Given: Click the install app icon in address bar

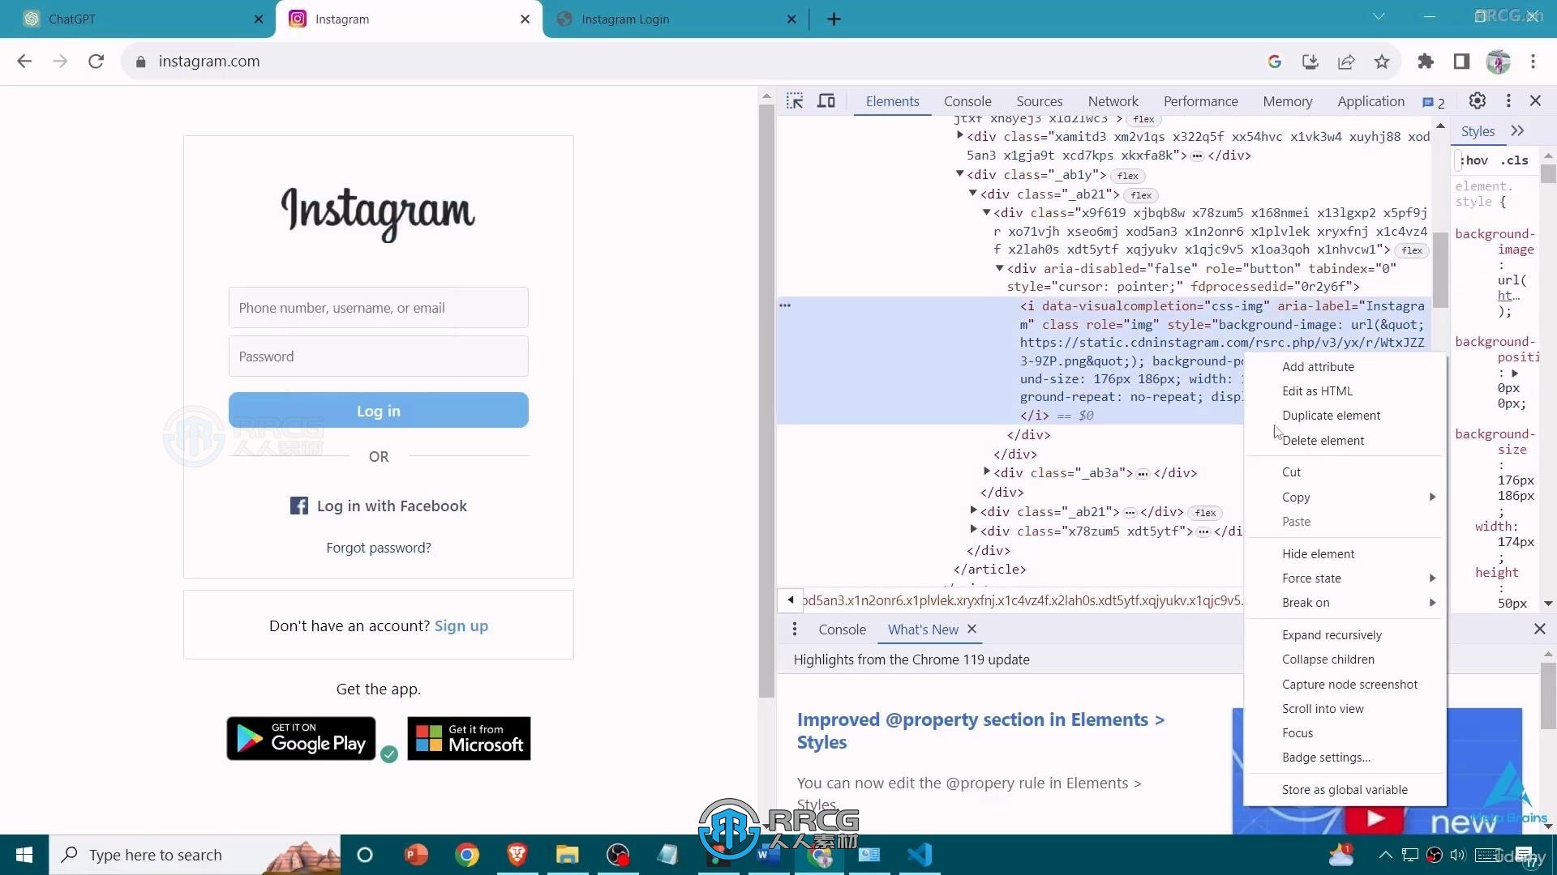Looking at the screenshot, I should pos(1310,62).
